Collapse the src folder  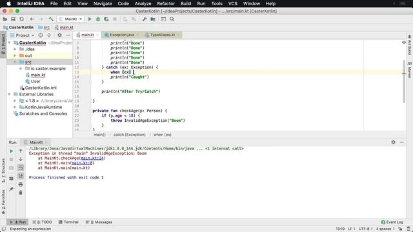(x=15, y=62)
